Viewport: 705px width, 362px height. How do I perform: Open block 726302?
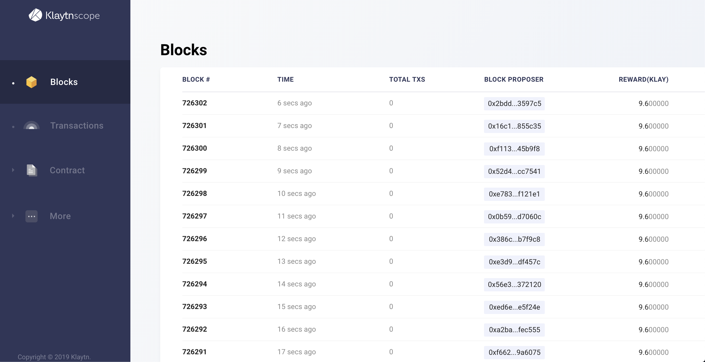pos(194,103)
